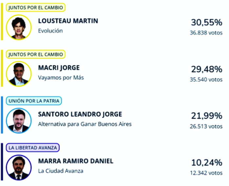Click Santoro Leandro Jorge's portrait photo
This screenshot has height=186, width=229.
click(x=19, y=121)
